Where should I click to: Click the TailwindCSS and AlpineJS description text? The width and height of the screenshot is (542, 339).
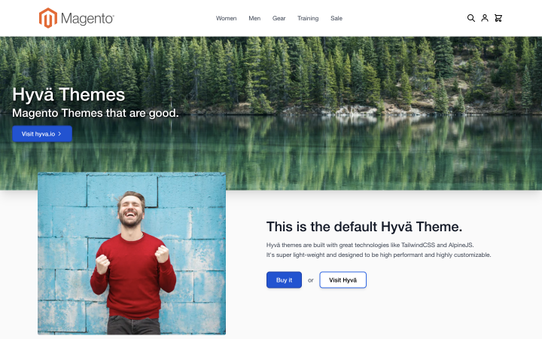click(x=379, y=250)
